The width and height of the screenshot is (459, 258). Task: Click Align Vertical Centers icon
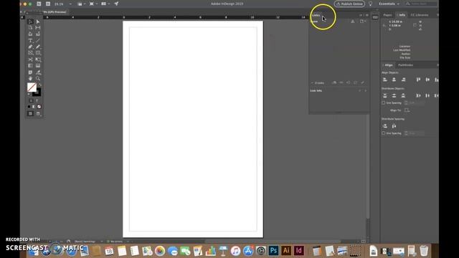[427, 80]
